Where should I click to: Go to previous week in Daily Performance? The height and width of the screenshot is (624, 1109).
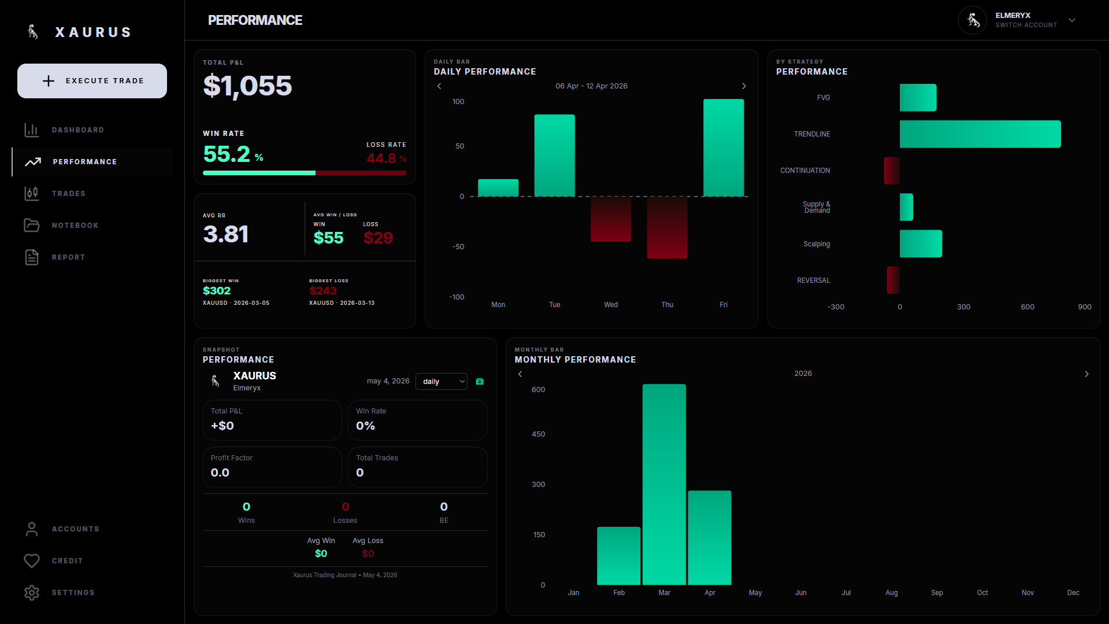tap(439, 86)
